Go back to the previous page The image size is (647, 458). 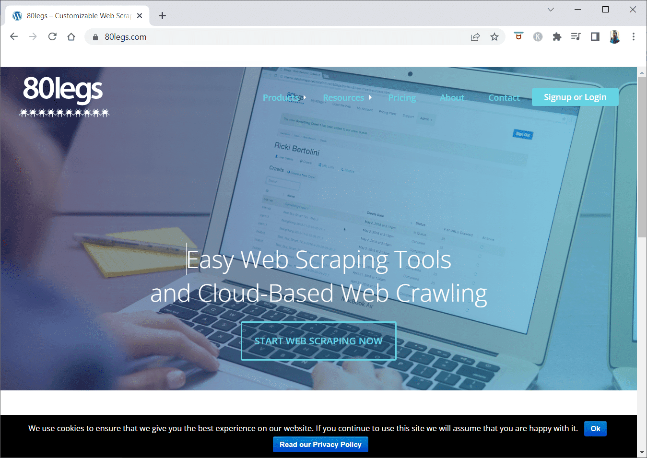pos(14,37)
